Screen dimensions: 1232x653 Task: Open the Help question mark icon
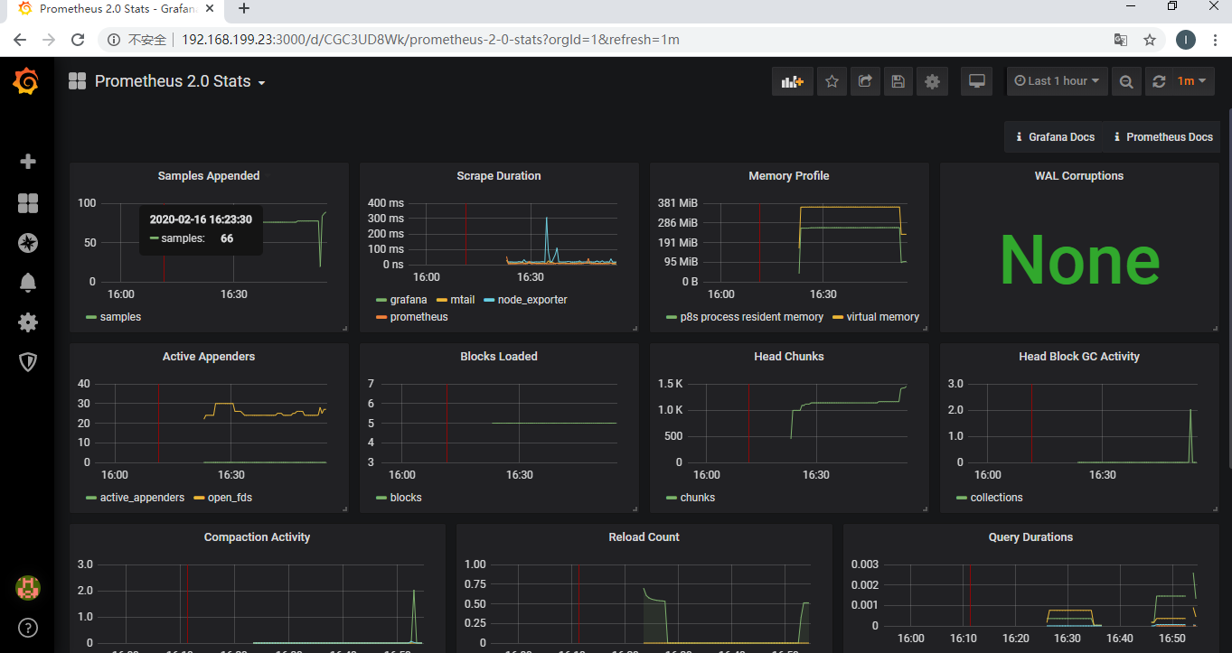(x=28, y=628)
